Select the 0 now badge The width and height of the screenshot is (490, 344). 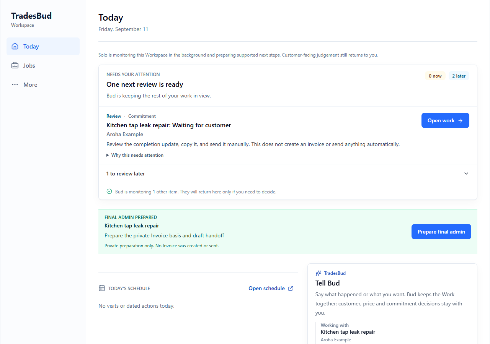(435, 76)
